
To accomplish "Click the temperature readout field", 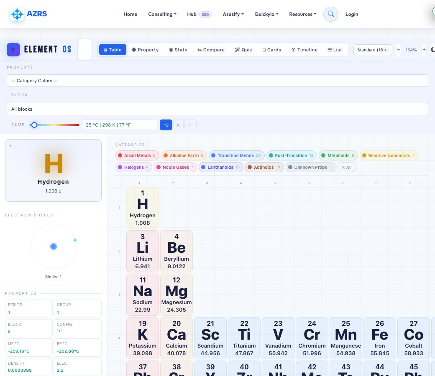I will coord(120,125).
